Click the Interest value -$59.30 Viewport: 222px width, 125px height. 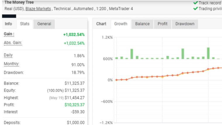78,112
